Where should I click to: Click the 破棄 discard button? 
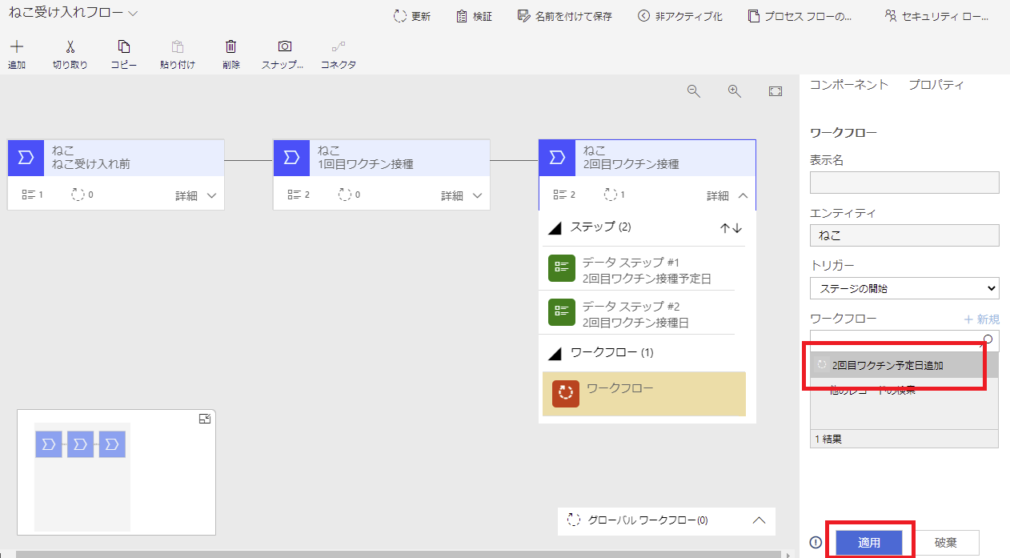[x=945, y=543]
